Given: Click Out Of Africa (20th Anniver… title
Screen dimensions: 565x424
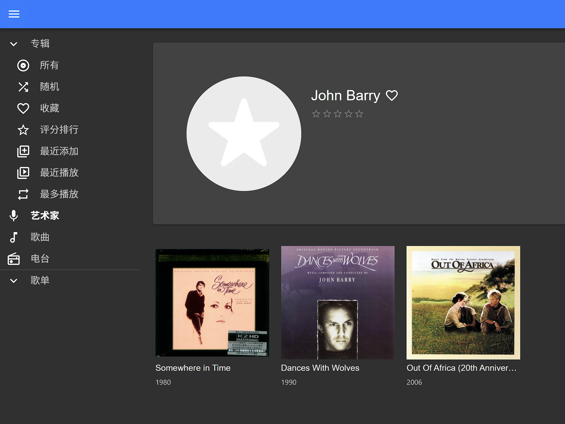Looking at the screenshot, I should [x=461, y=368].
